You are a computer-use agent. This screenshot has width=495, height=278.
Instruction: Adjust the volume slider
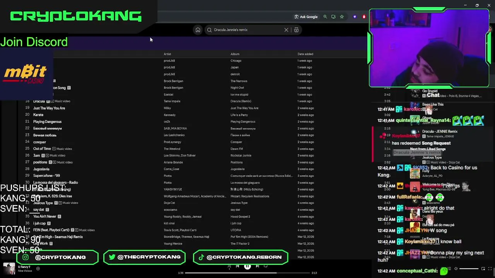[469, 269]
